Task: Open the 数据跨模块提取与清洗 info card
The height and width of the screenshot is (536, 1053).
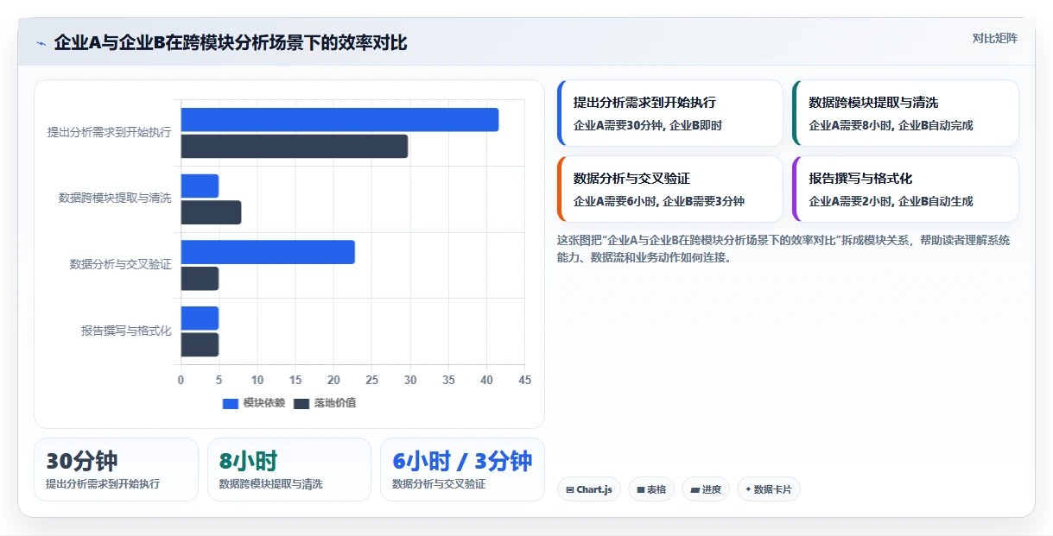Action: (x=905, y=113)
